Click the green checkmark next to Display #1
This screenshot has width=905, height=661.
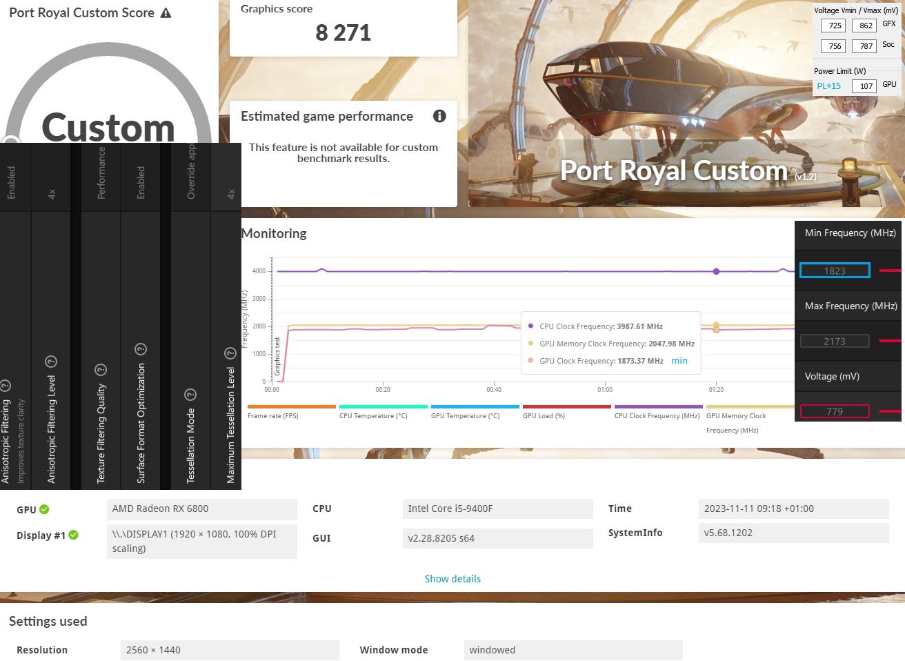coord(74,535)
